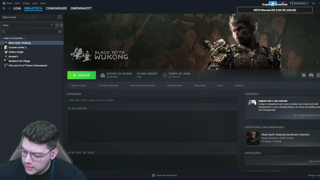
Task: Select Hollow Knight in library list
Action: (32, 52)
